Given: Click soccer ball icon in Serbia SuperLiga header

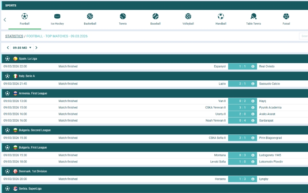Looking at the screenshot, I should 7,189.
